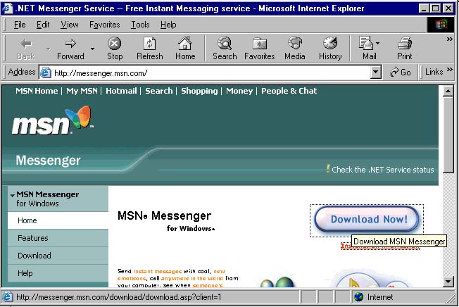Screen dimensions: 459x307
Task: Click the page icon in the address bar
Action: coord(46,73)
